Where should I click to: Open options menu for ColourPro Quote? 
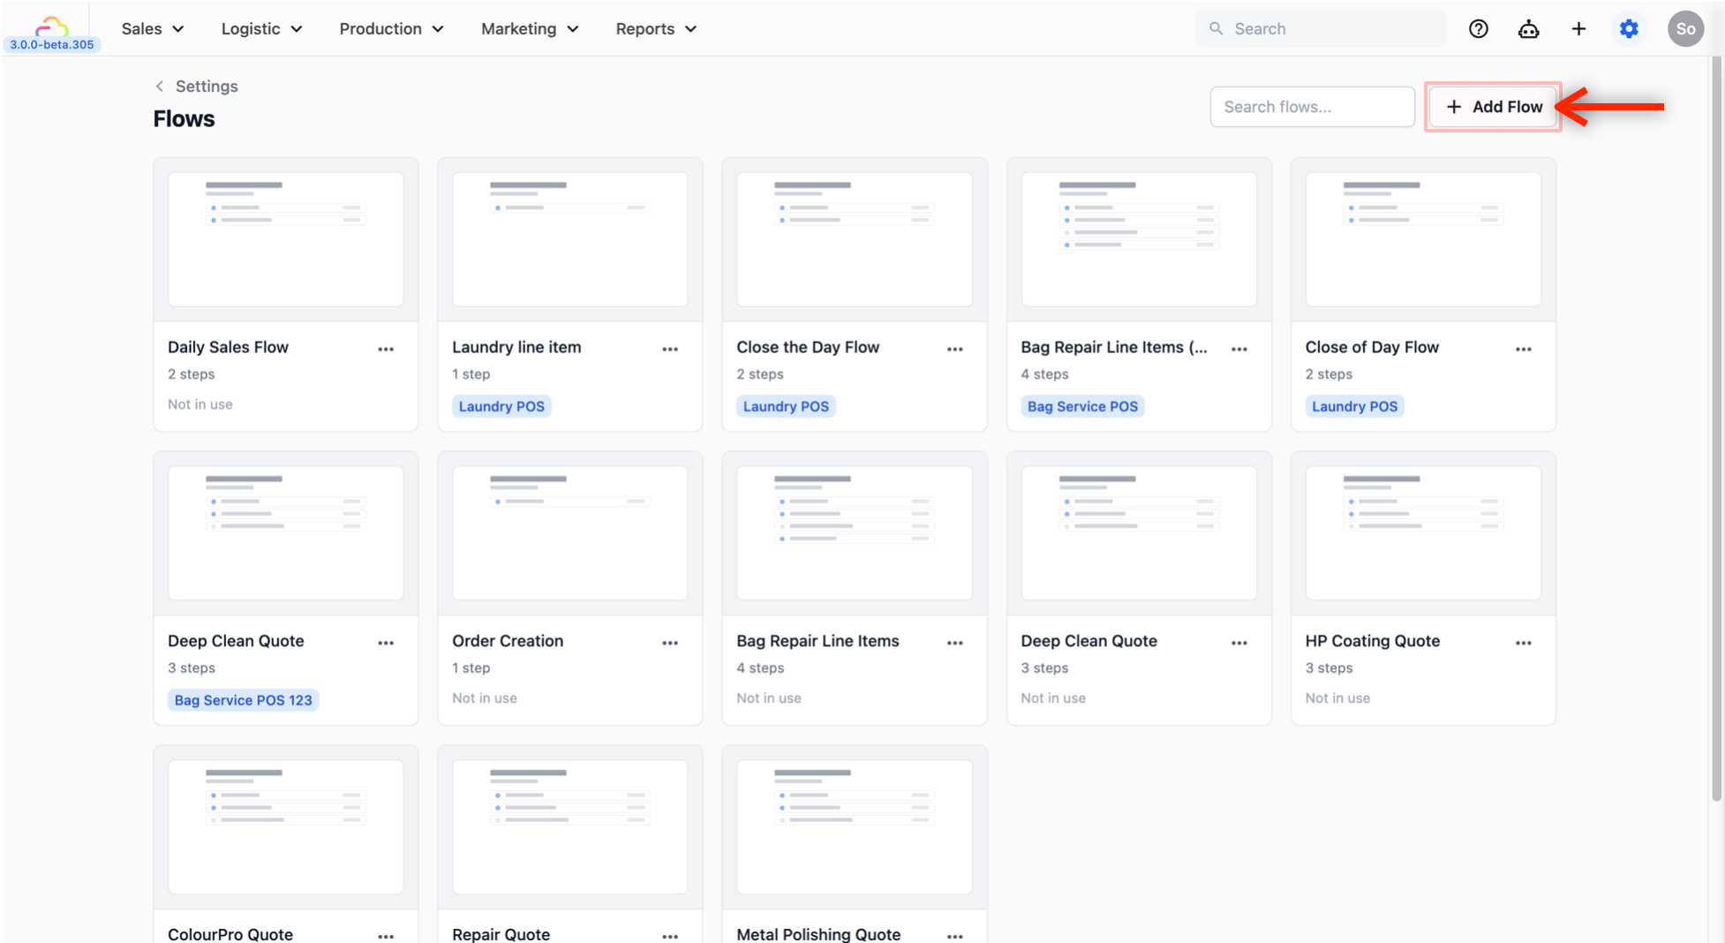386,935
